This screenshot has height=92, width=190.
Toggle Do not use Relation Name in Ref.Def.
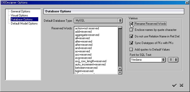[131, 36]
